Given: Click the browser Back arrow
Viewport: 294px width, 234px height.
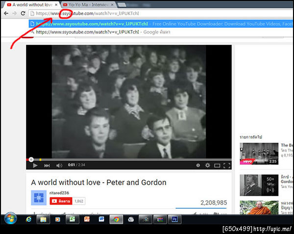Looking at the screenshot, I should (6, 13).
